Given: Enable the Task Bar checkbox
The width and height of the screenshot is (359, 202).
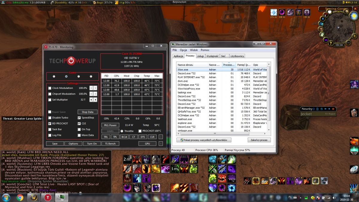Looking at the screenshot, I should [50, 129].
